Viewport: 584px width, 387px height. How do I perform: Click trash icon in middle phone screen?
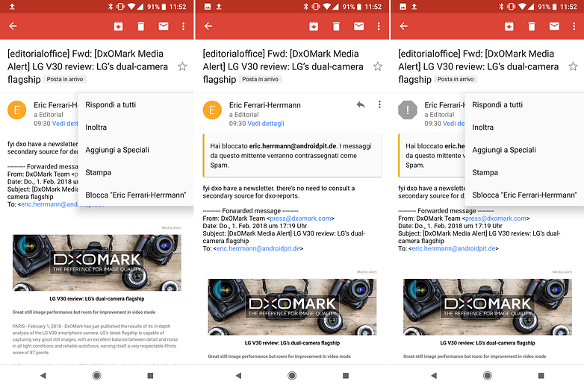coord(336,26)
